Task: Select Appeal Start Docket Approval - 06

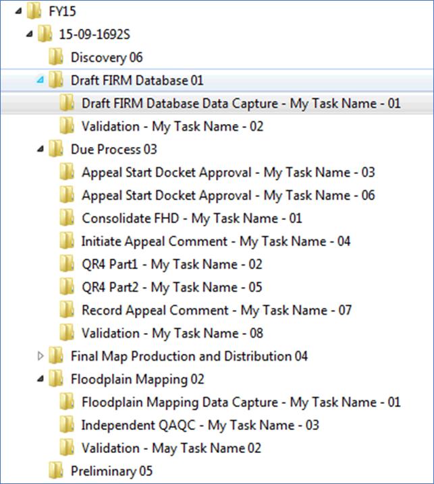Action: point(228,195)
